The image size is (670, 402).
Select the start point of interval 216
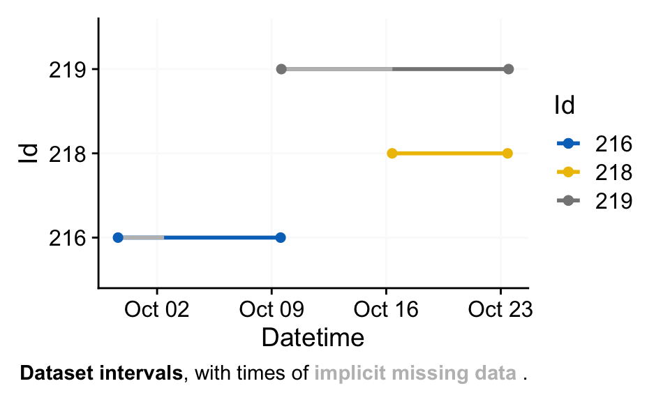click(x=118, y=237)
